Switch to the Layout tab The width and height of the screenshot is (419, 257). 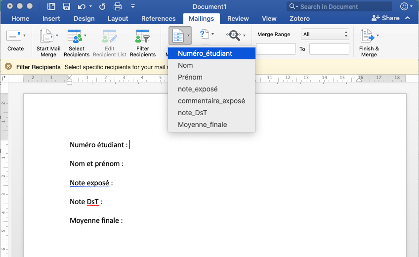tap(118, 18)
